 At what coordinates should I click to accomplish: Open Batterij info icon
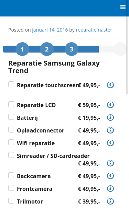[x=110, y=117]
